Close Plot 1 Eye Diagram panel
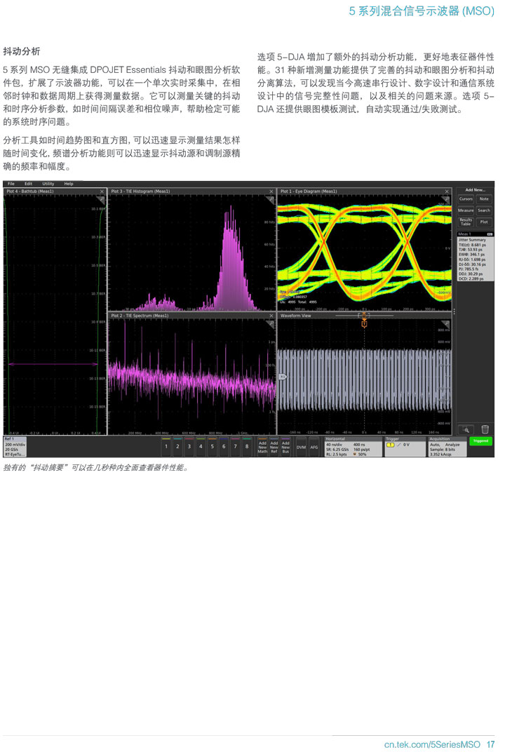This screenshot has height=752, width=505. pyautogui.click(x=447, y=192)
